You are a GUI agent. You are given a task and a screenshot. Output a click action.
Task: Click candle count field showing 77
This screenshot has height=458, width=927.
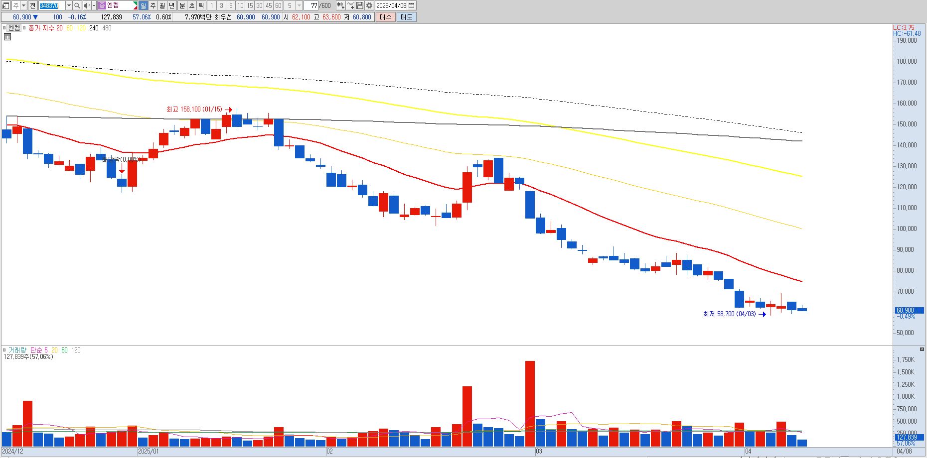click(x=311, y=5)
